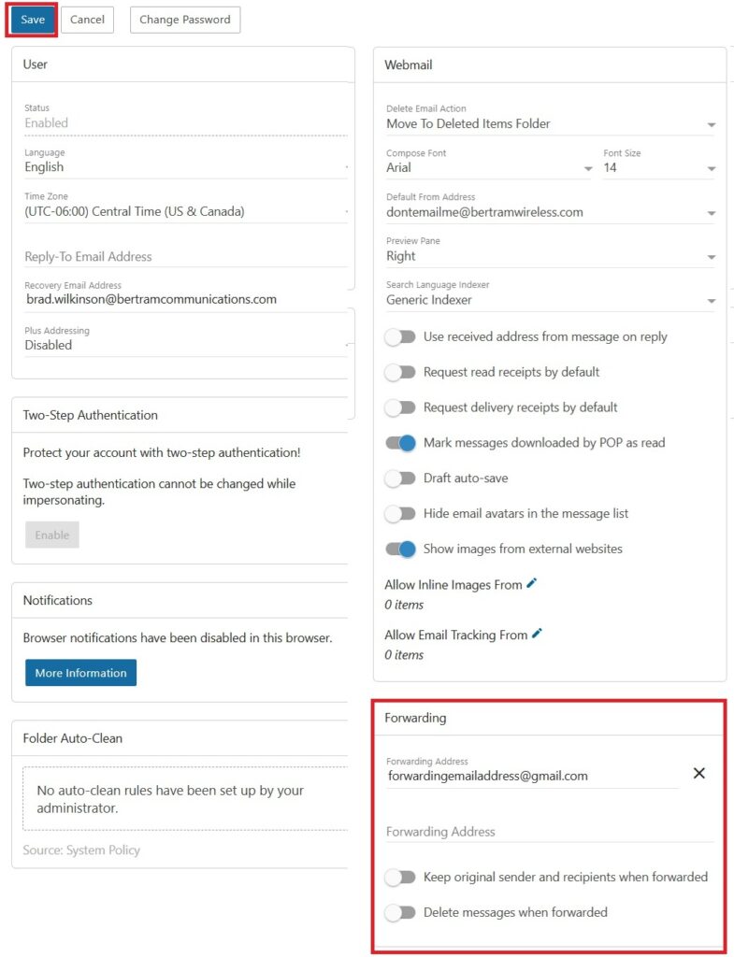Enable Request read receipts by default

coord(400,372)
